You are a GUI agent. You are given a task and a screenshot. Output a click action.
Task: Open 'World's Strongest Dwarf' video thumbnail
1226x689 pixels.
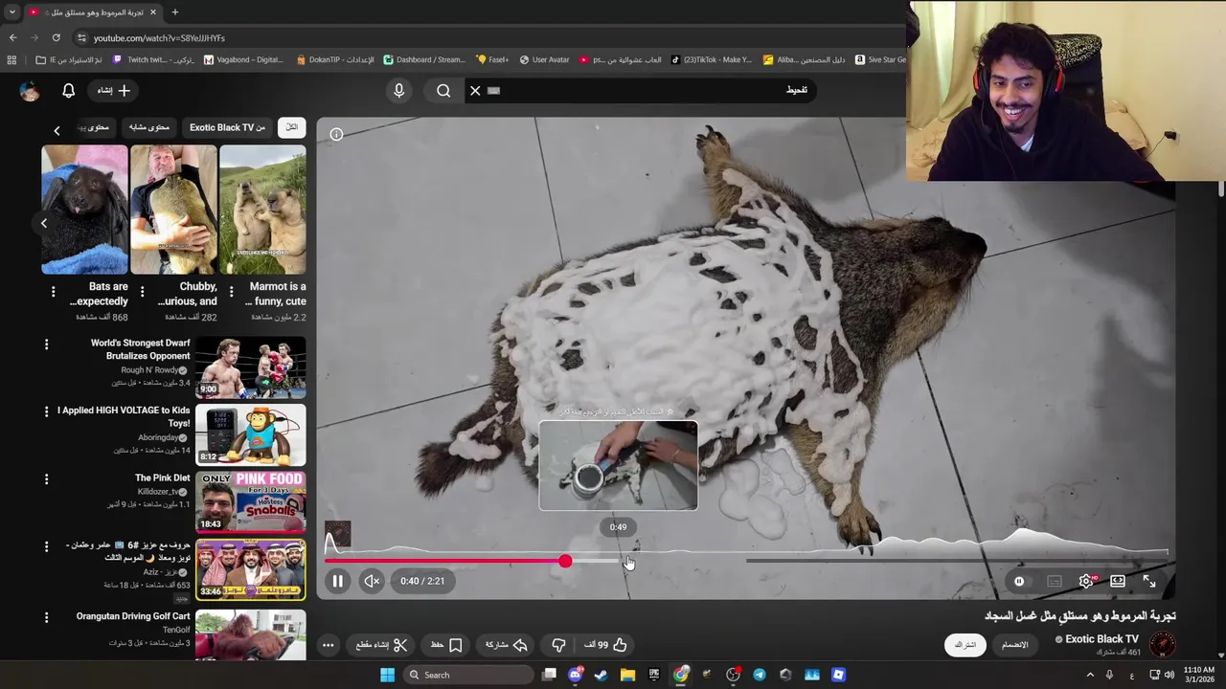[x=251, y=367]
